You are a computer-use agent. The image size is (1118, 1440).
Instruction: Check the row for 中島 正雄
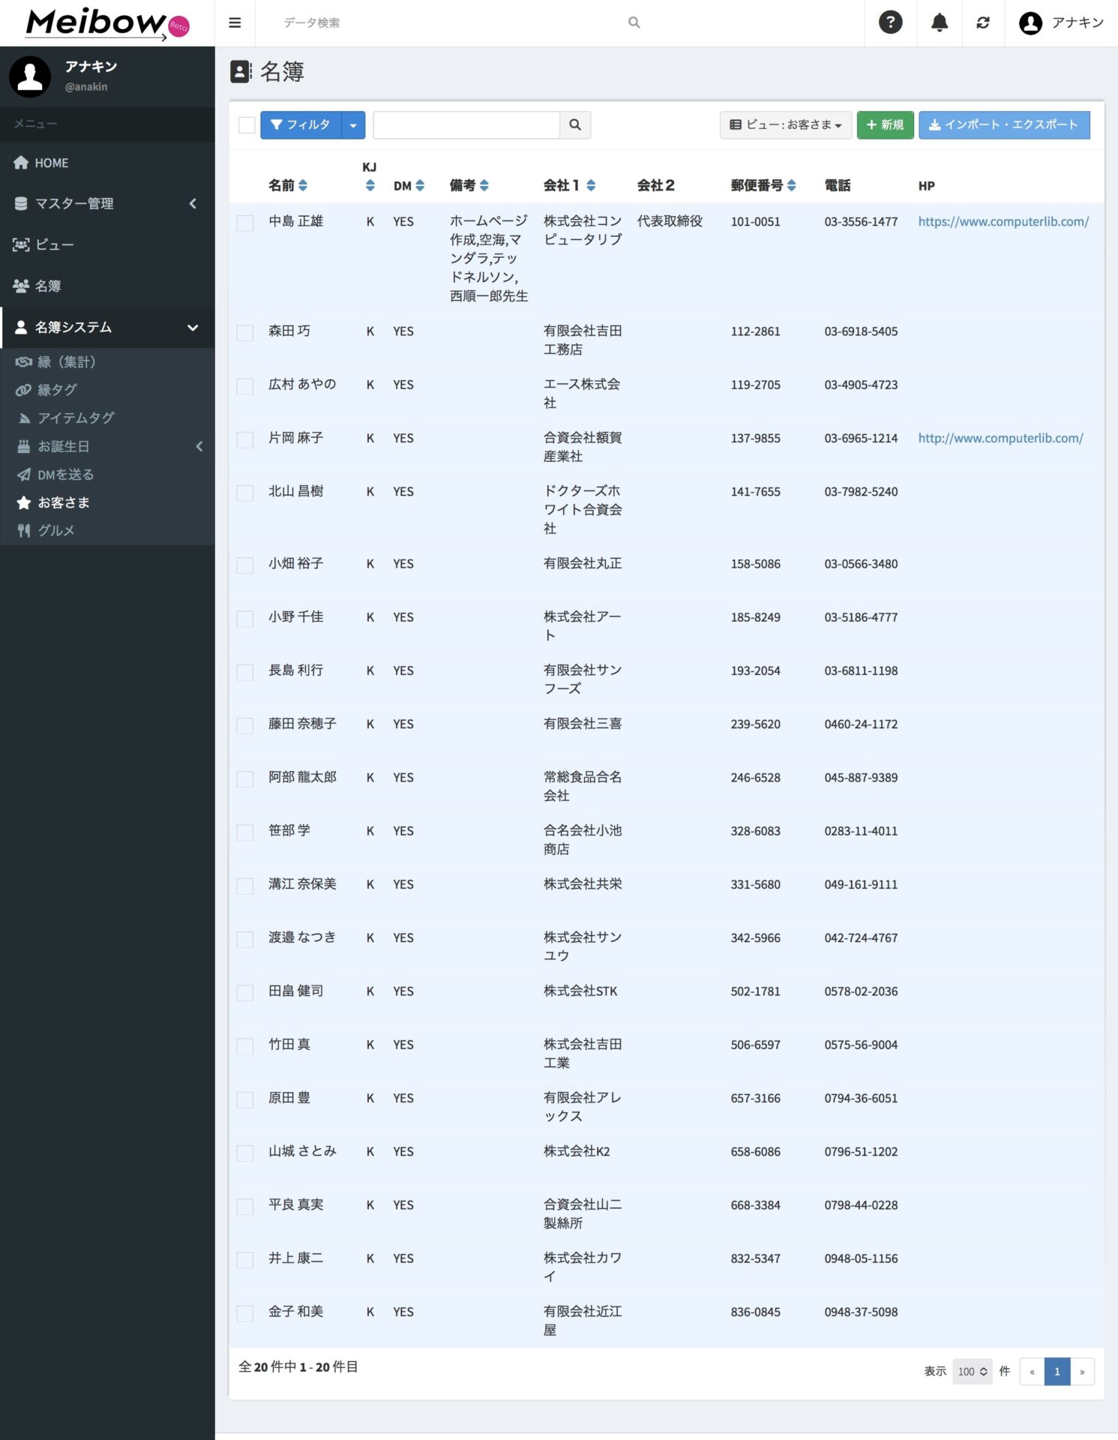click(245, 223)
